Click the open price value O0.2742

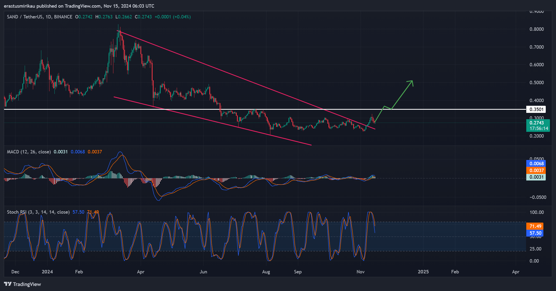84,17
